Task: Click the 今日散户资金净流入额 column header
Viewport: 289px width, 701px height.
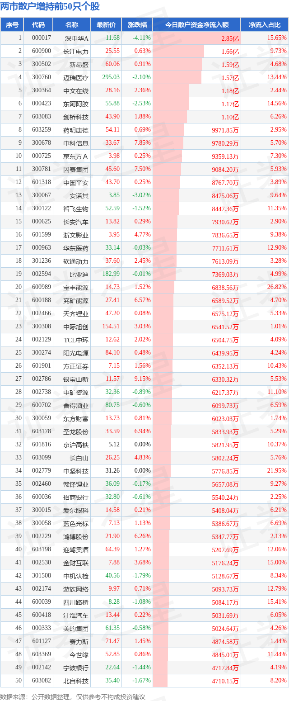Action: coord(196,25)
